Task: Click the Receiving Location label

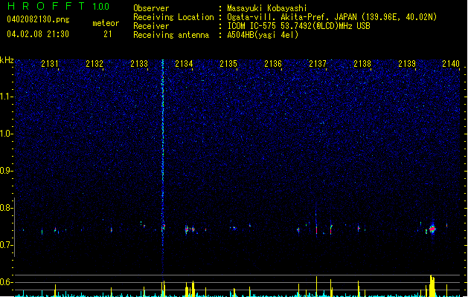Action: pyautogui.click(x=173, y=17)
